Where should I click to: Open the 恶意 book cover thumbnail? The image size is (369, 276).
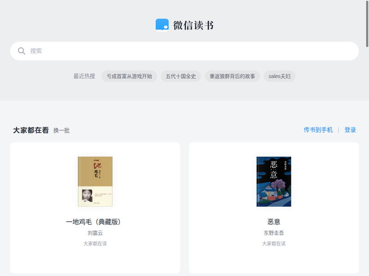[x=274, y=181]
